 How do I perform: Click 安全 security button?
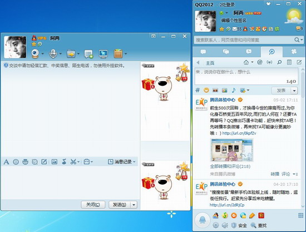click(x=239, y=225)
